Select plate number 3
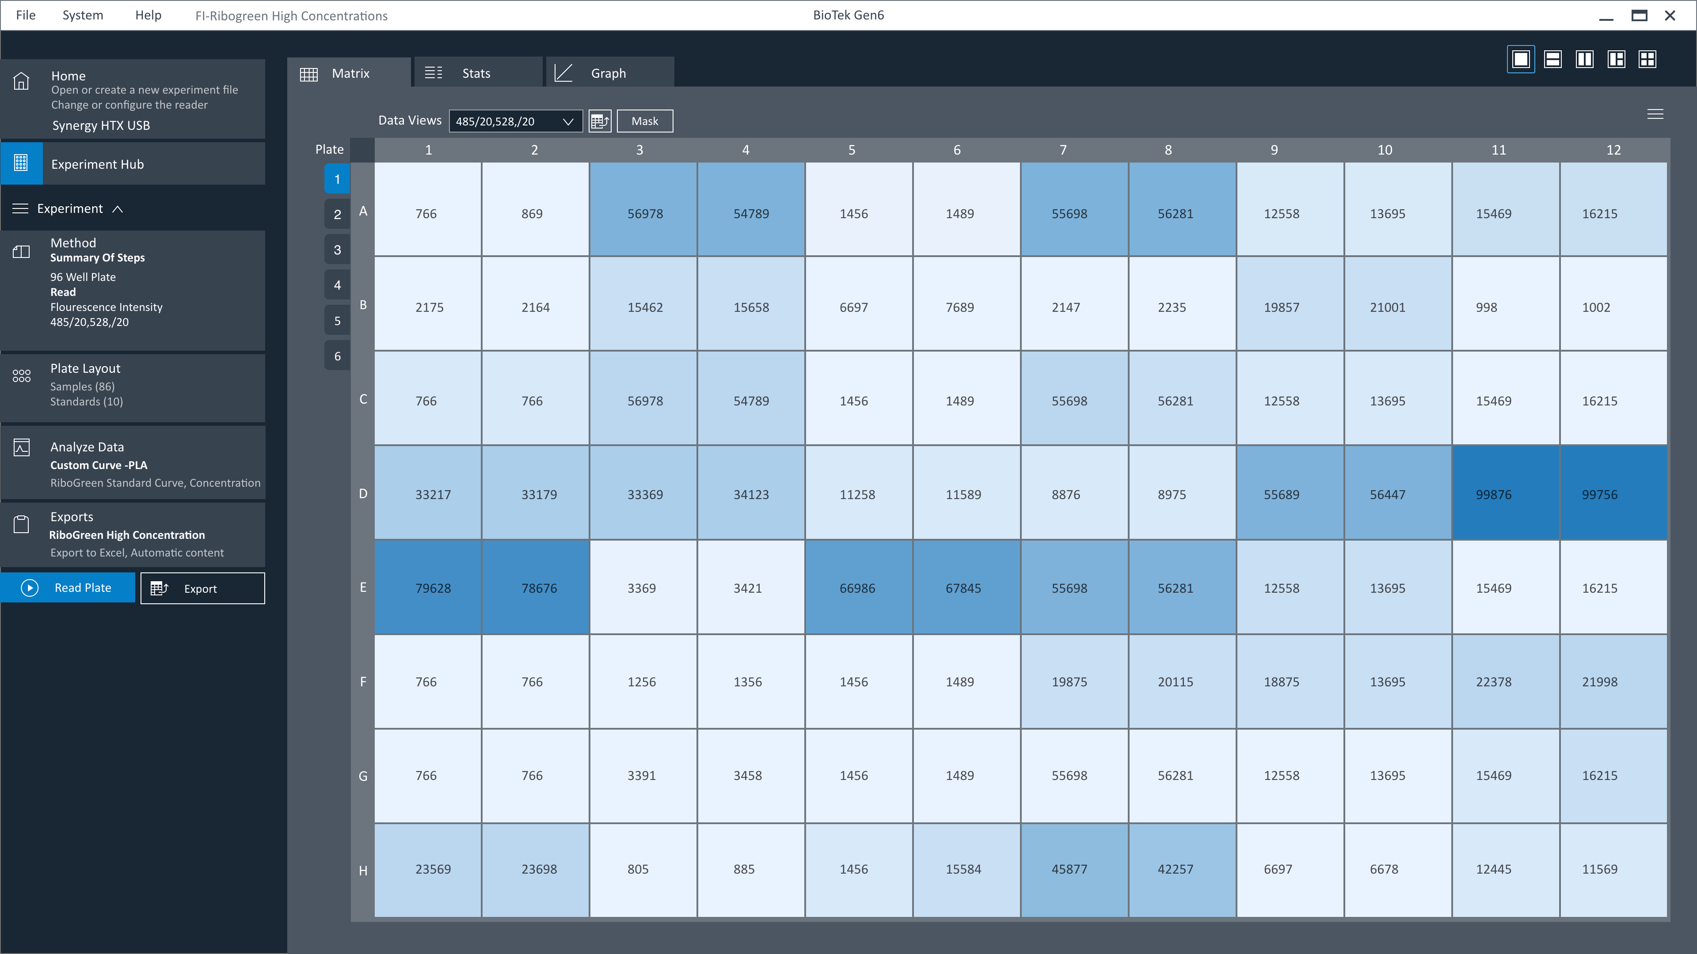Image resolution: width=1697 pixels, height=954 pixels. [x=337, y=250]
